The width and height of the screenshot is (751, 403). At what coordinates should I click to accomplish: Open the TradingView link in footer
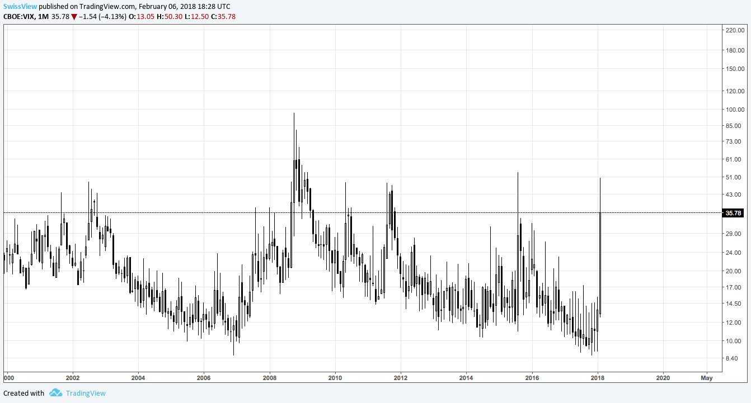[x=86, y=393]
